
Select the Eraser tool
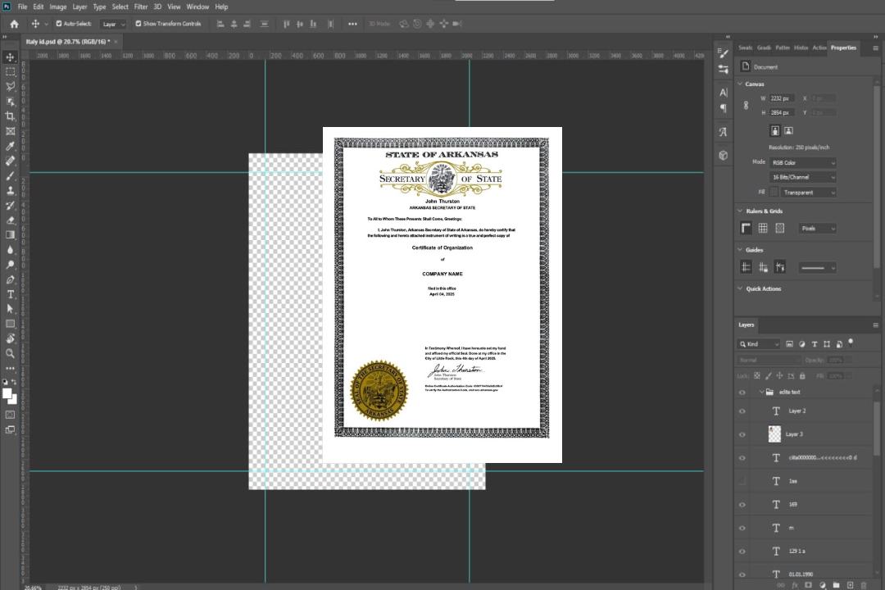[x=10, y=220]
